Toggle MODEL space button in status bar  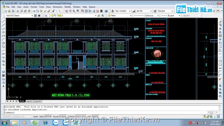(x=96, y=117)
